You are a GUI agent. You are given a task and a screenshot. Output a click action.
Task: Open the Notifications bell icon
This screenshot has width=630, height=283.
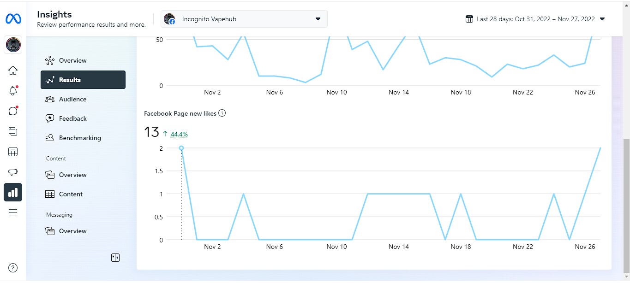[13, 91]
